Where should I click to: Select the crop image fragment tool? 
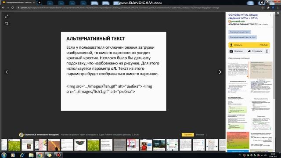[7, 23]
